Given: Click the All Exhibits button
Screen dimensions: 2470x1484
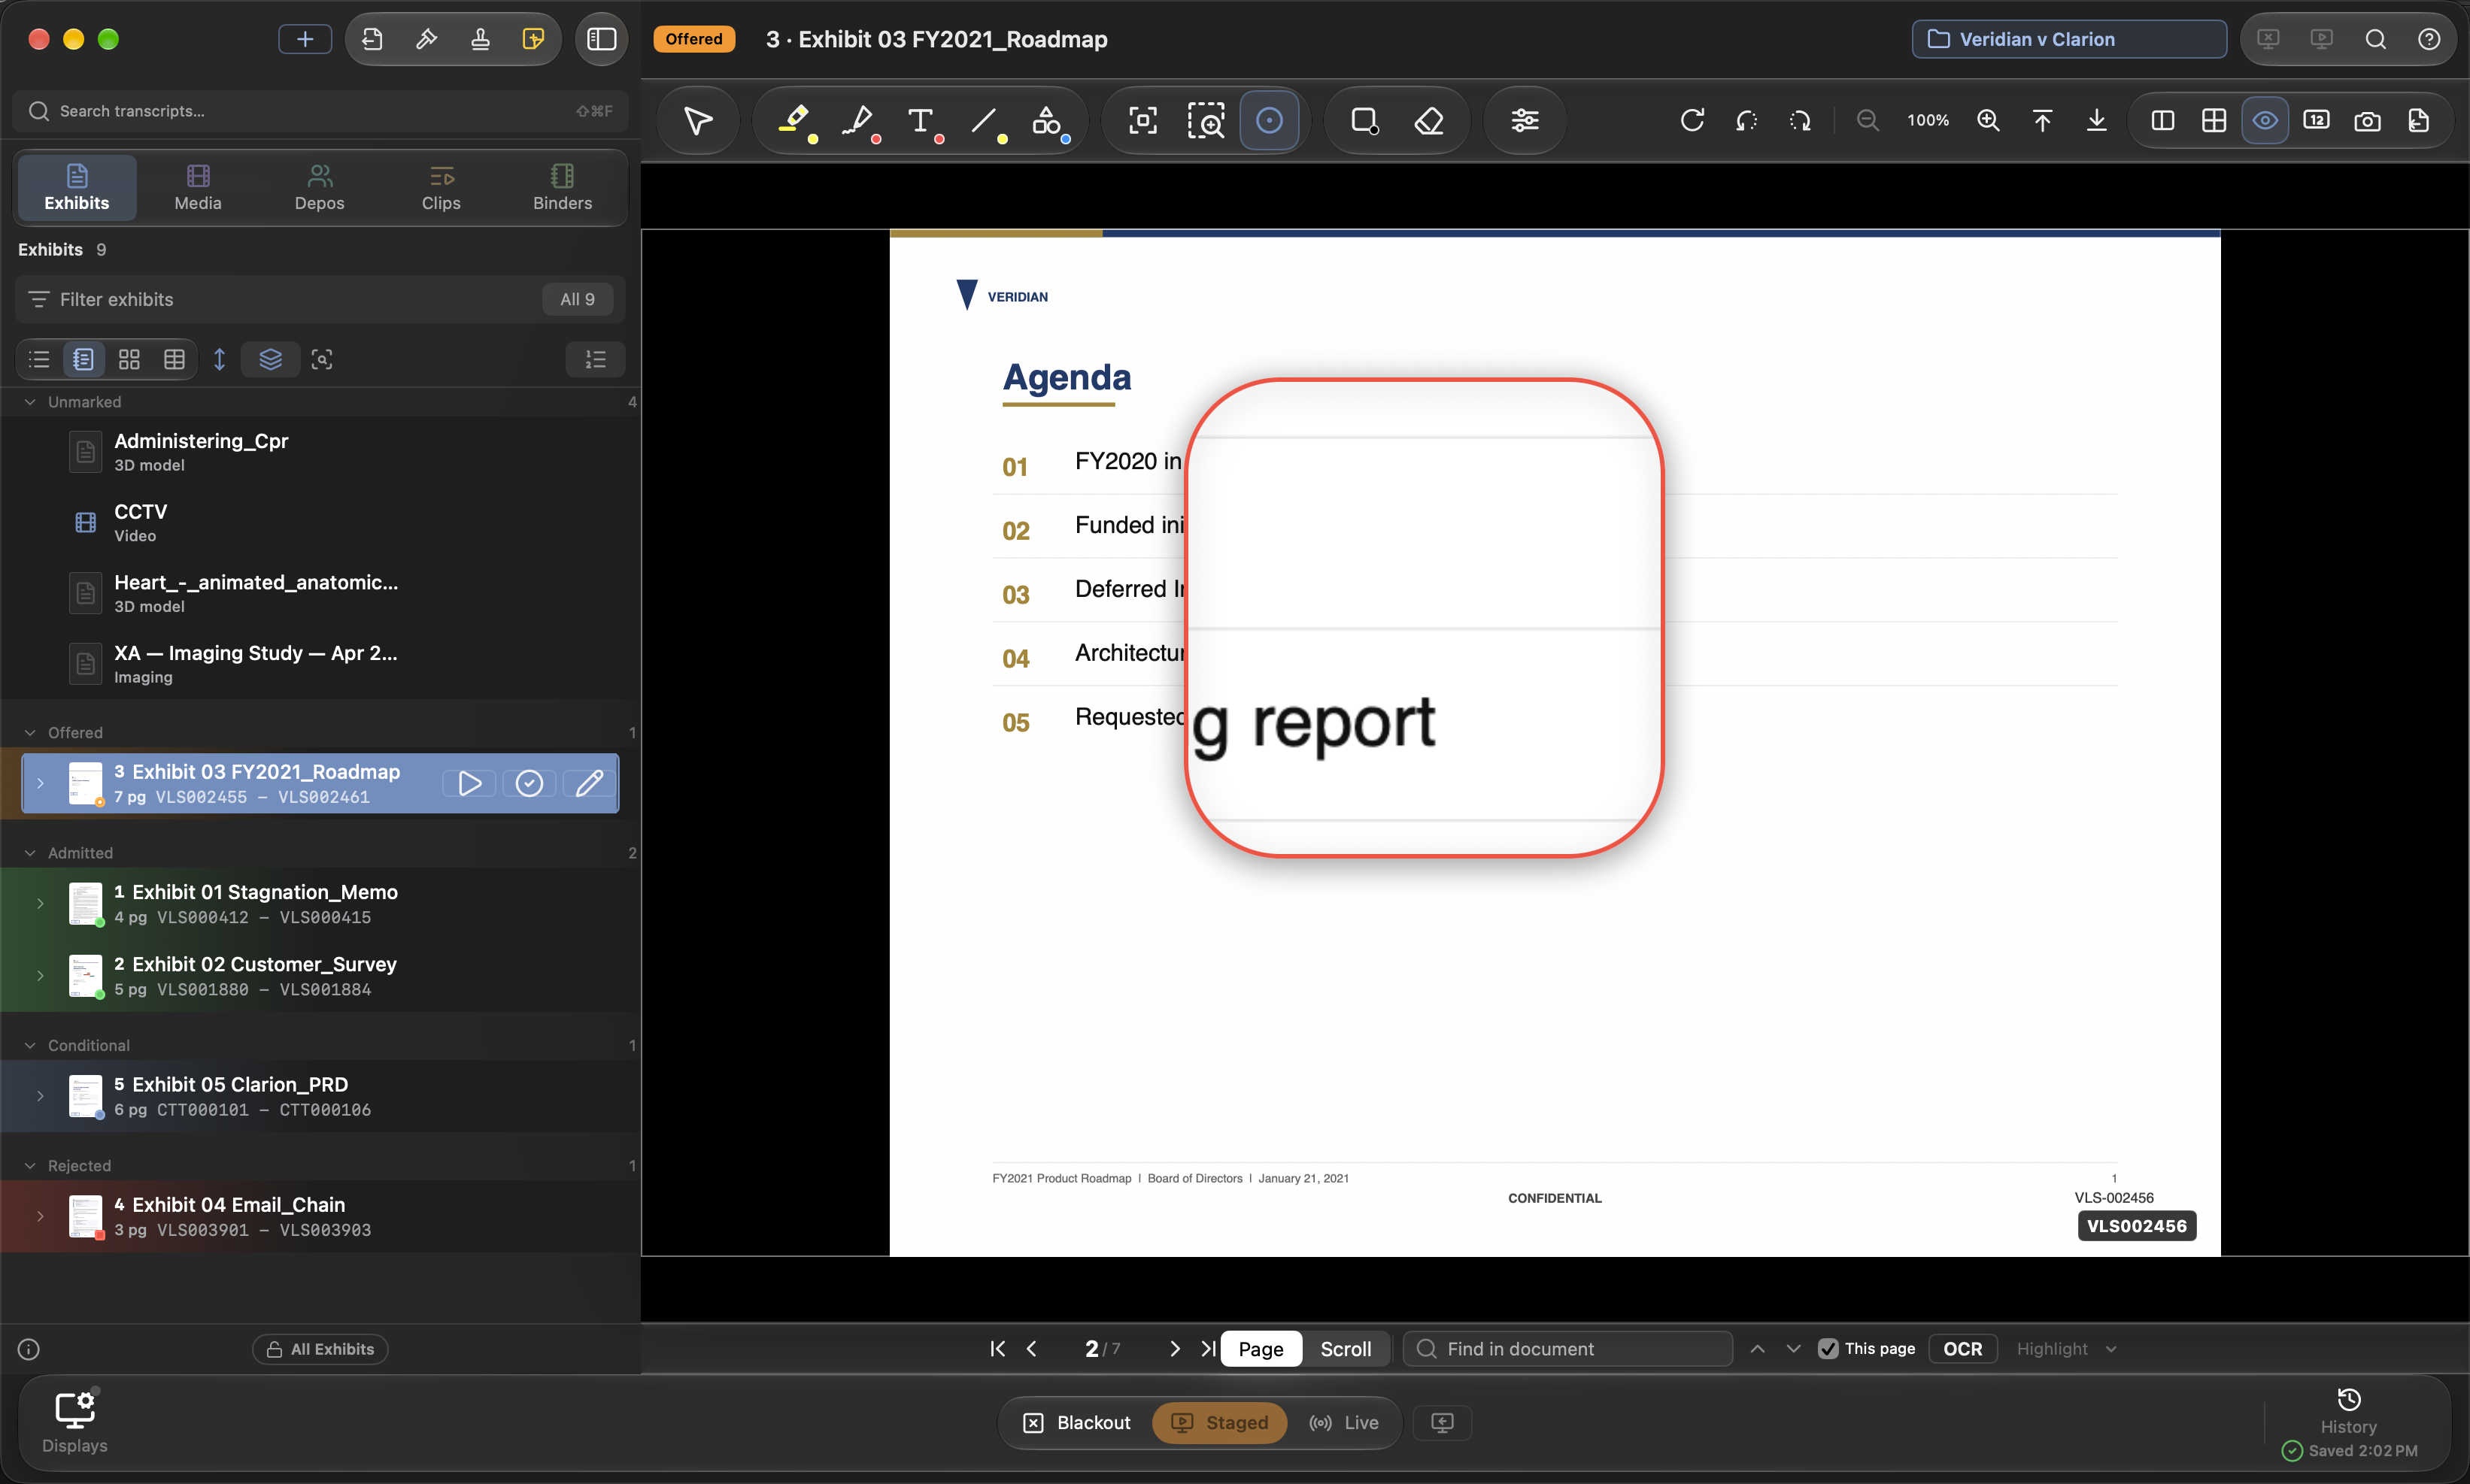Looking at the screenshot, I should (320, 1349).
